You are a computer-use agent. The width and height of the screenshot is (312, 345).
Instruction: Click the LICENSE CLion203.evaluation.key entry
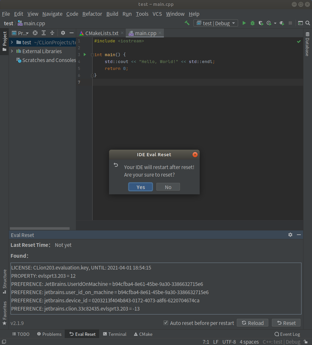tap(81, 268)
